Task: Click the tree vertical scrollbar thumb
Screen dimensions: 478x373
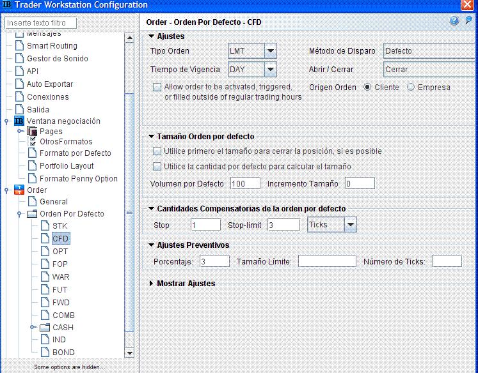Action: point(129,212)
